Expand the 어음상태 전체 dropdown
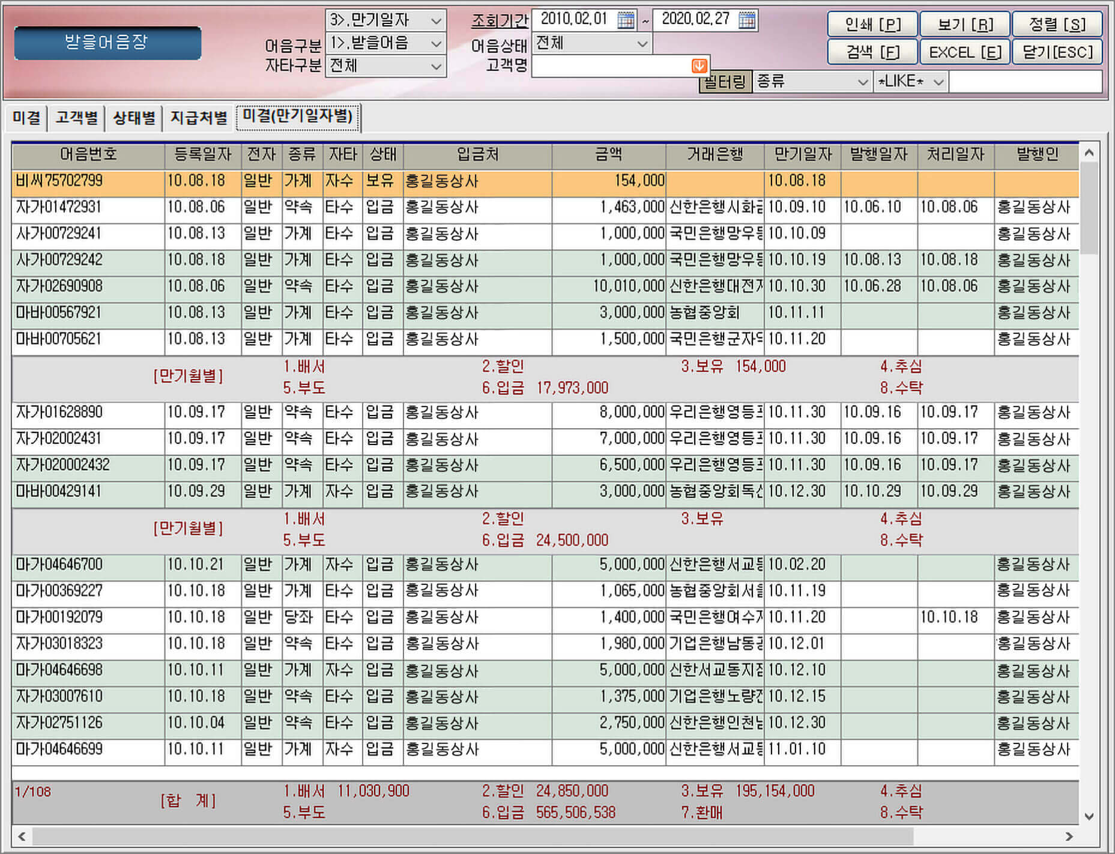This screenshot has height=854, width=1115. coord(642,43)
